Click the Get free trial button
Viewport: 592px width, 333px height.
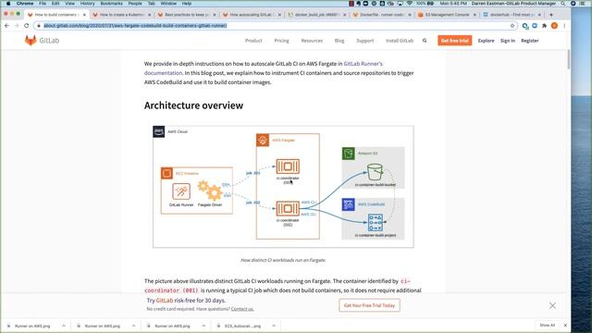pos(454,41)
